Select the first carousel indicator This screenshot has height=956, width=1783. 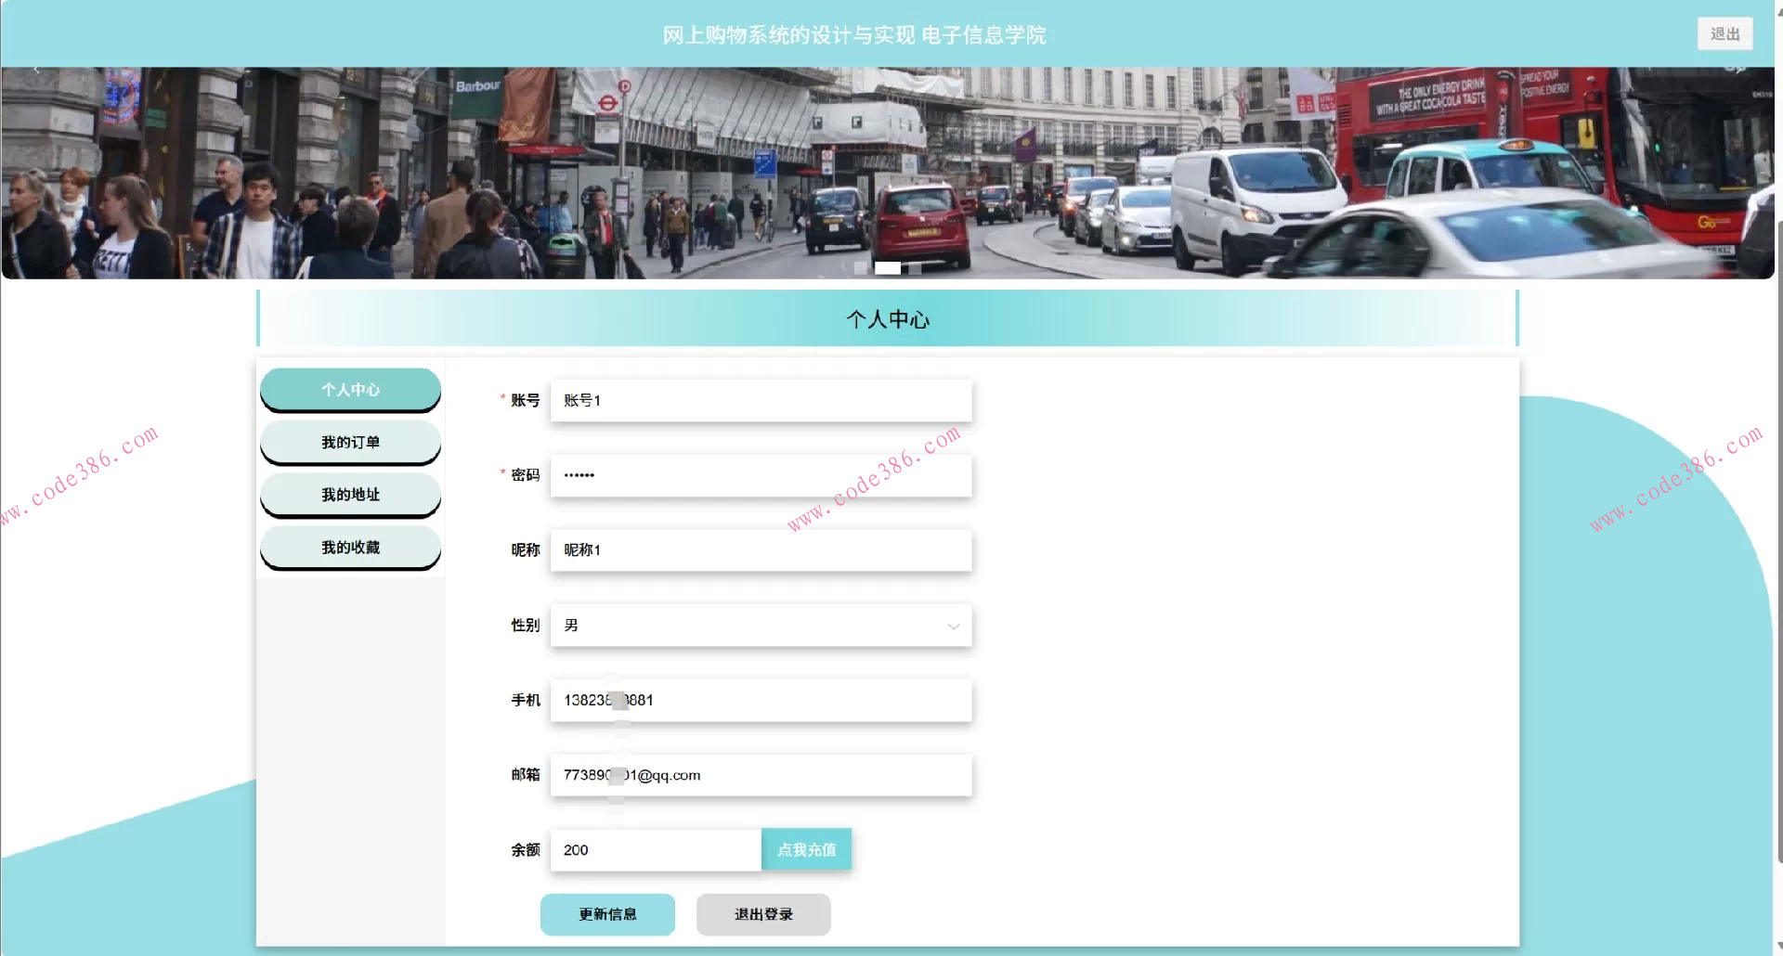[x=861, y=268]
